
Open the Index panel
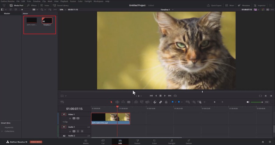click(45, 5)
